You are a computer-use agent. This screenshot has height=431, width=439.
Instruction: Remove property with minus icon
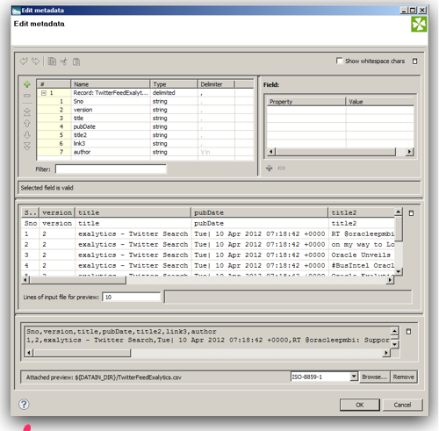(x=281, y=168)
